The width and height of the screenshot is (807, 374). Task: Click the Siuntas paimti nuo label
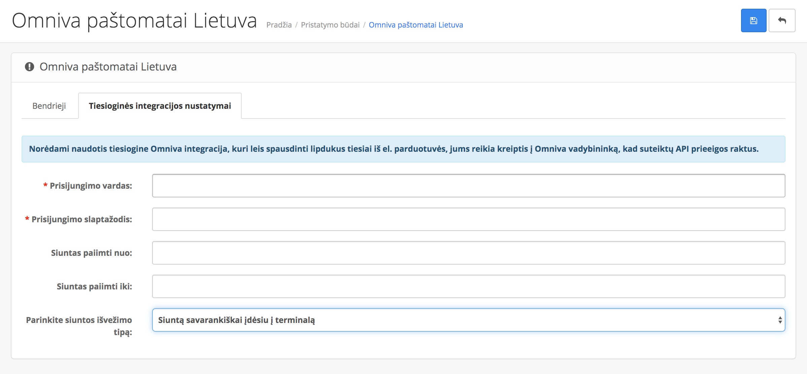92,253
